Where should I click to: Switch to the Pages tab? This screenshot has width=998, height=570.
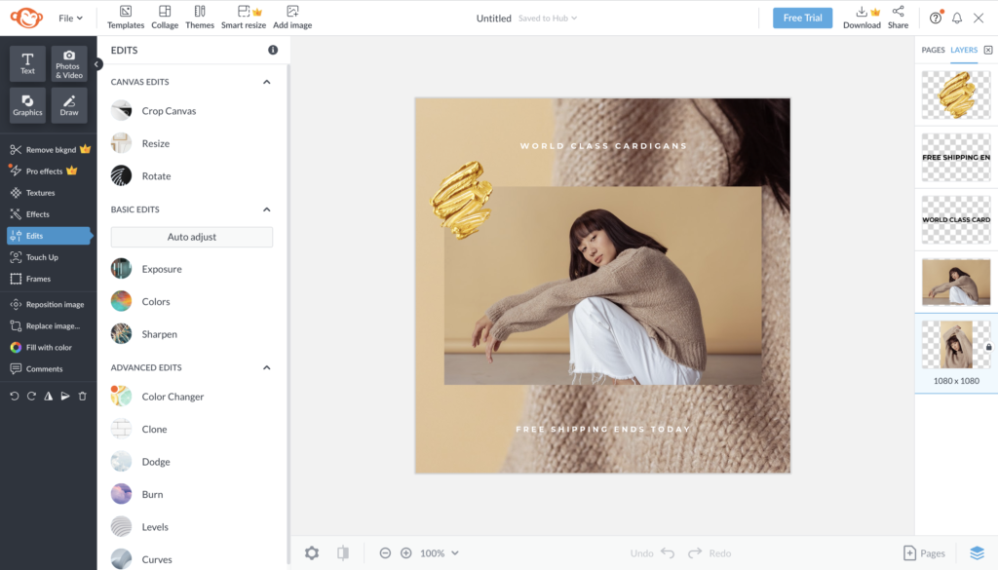(933, 50)
